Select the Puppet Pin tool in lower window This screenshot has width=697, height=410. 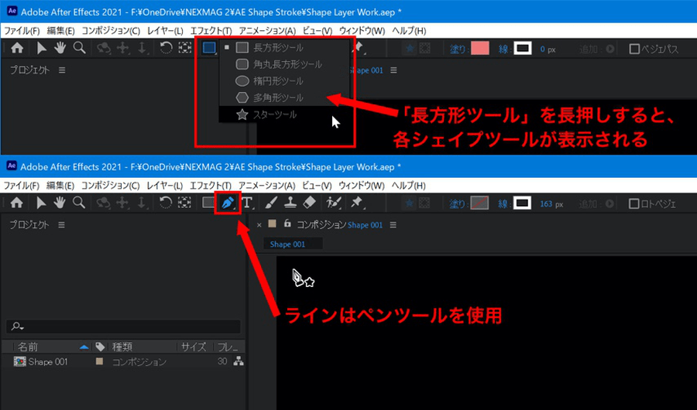point(356,203)
